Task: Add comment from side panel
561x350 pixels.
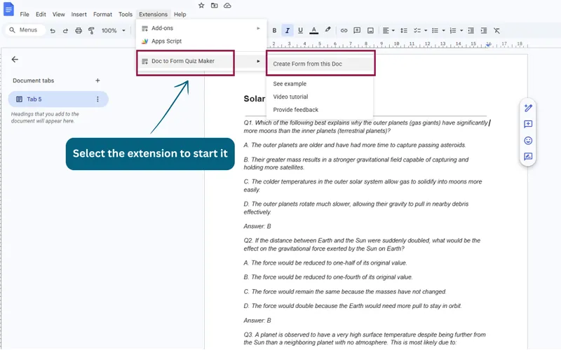Action: pyautogui.click(x=528, y=124)
